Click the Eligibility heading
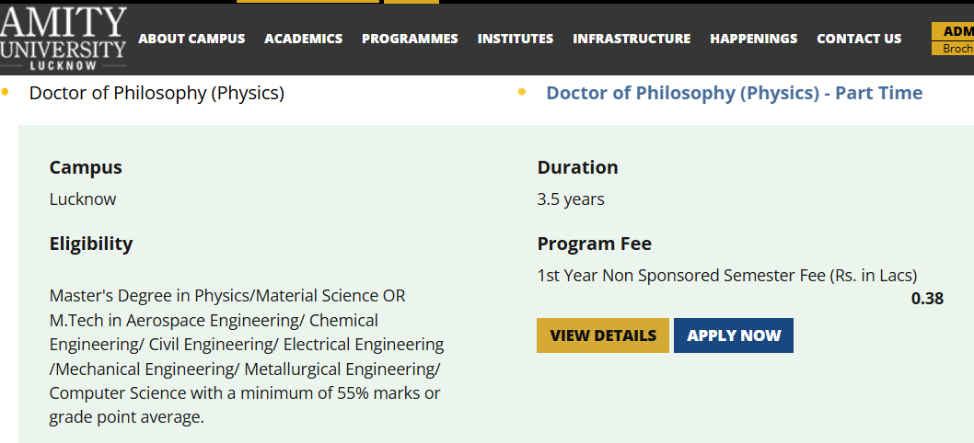 click(91, 244)
